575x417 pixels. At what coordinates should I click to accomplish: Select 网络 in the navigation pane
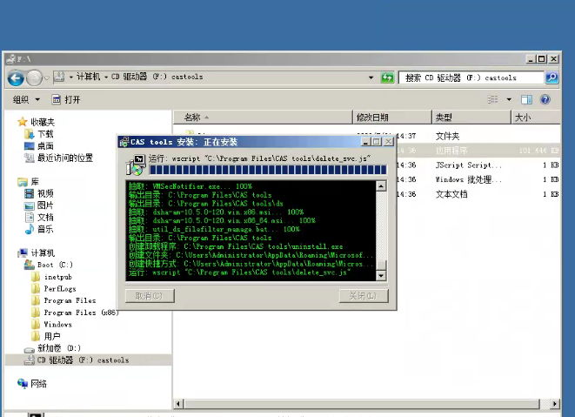pos(38,384)
